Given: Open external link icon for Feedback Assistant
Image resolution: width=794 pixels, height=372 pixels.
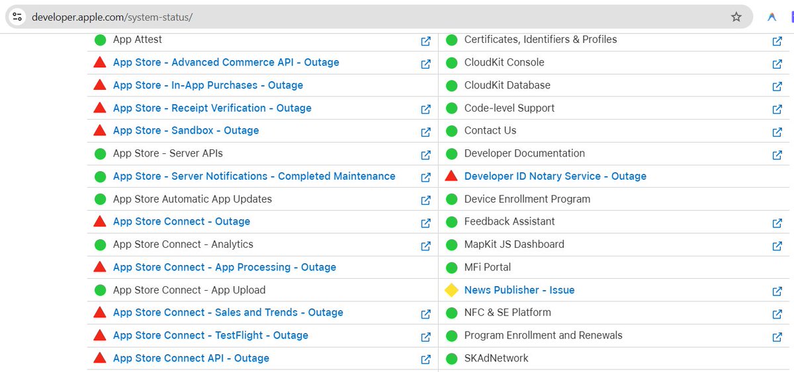Looking at the screenshot, I should click(x=777, y=223).
